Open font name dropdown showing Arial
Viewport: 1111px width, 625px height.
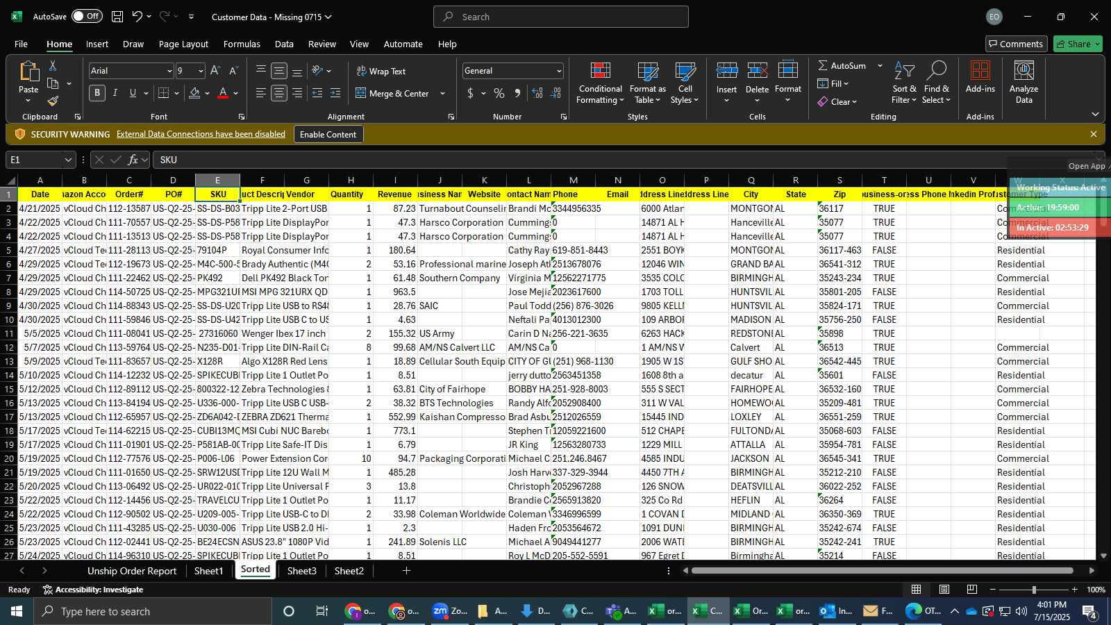(x=169, y=71)
